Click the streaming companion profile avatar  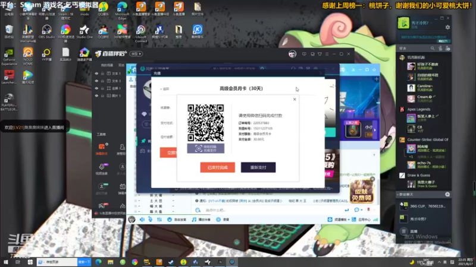pyautogui.click(x=292, y=54)
